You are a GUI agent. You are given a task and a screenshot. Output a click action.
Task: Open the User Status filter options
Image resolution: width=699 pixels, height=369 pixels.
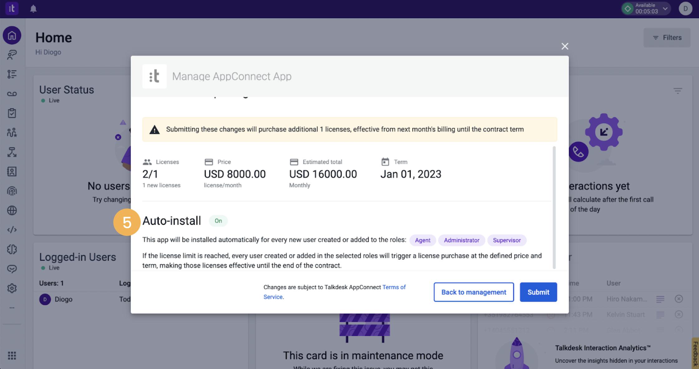point(678,91)
